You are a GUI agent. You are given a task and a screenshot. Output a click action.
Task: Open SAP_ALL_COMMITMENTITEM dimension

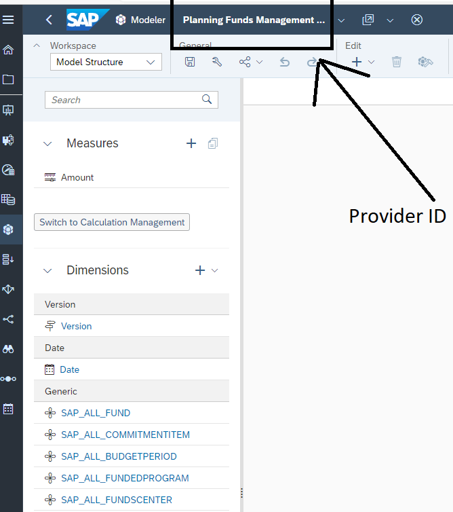125,435
